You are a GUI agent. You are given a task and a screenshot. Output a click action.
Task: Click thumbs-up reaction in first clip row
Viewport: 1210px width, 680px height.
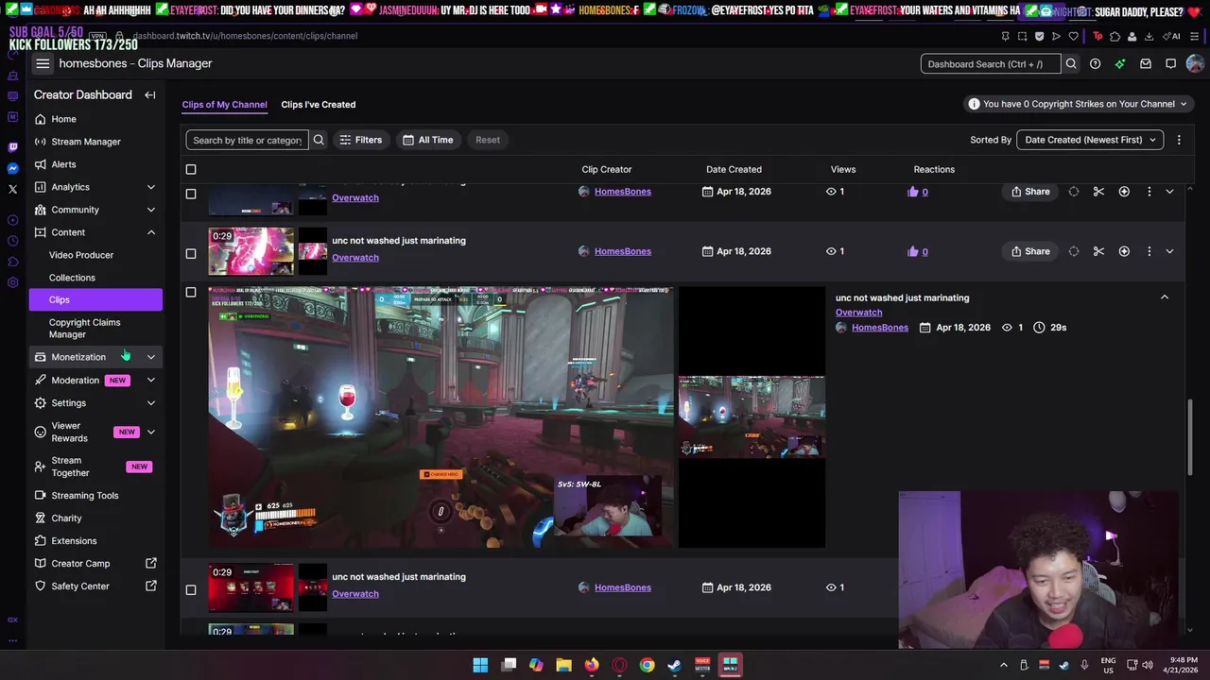click(913, 192)
